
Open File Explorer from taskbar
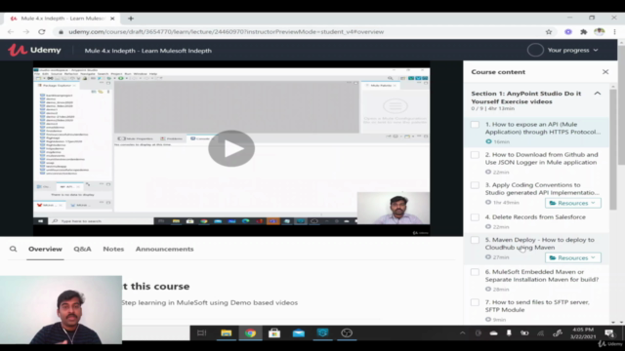pos(226,333)
